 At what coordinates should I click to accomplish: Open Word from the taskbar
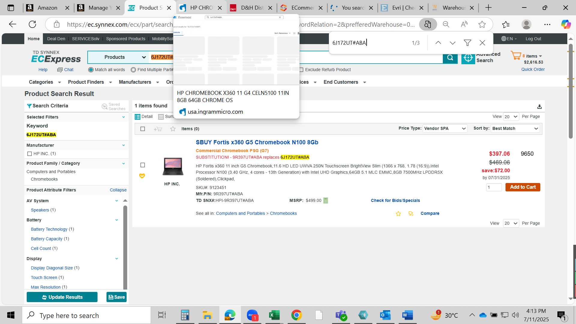tap(407, 315)
